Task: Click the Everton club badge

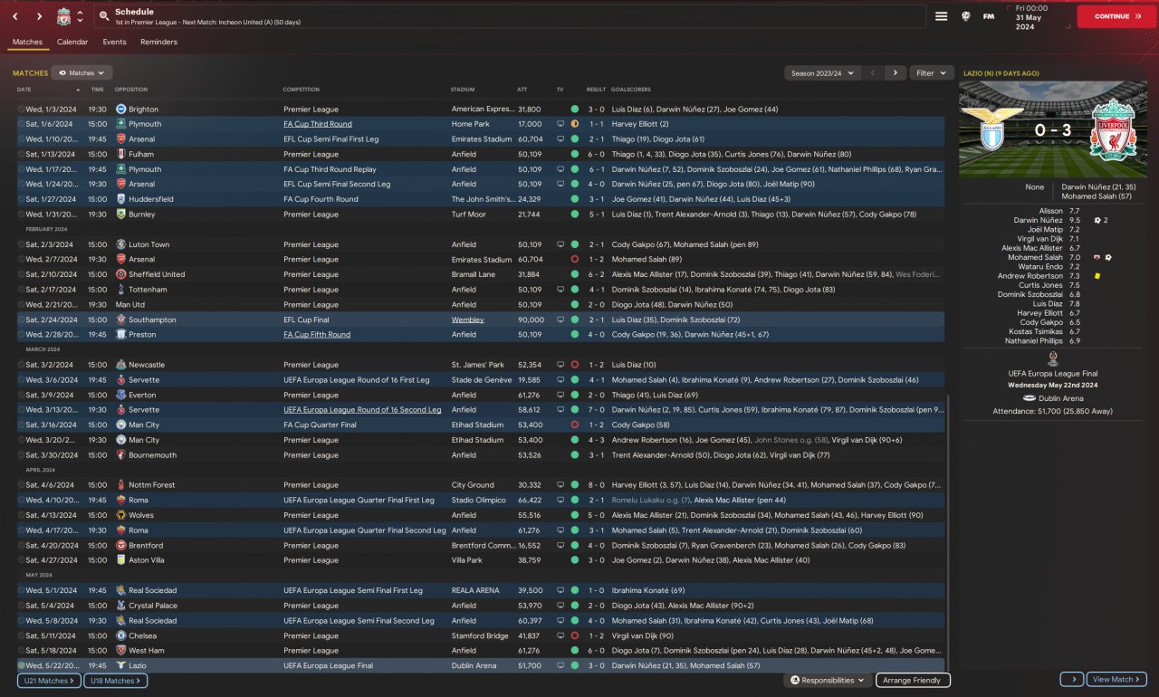Action: coord(120,395)
